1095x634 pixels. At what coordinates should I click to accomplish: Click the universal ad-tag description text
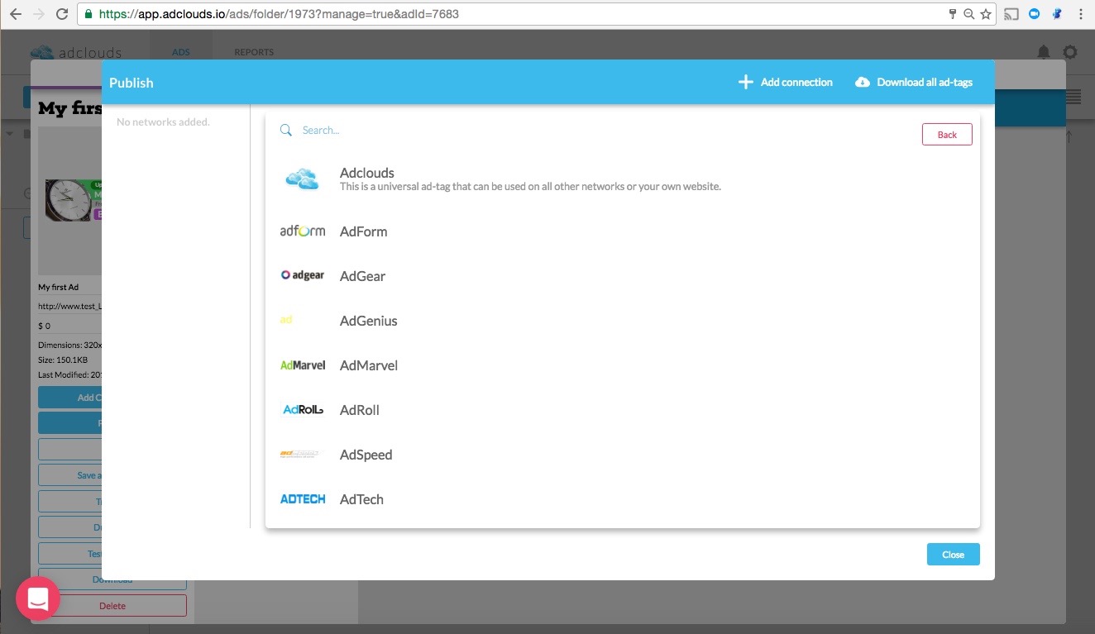click(x=530, y=187)
